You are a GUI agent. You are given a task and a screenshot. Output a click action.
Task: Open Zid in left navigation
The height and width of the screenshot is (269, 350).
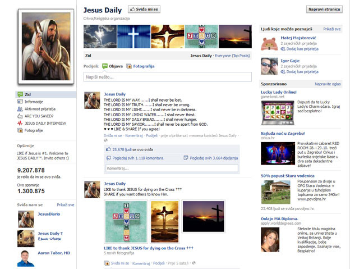[x=46, y=94]
